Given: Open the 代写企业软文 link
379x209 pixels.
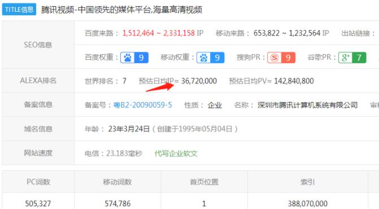Looking at the screenshot, I should tap(176, 153).
